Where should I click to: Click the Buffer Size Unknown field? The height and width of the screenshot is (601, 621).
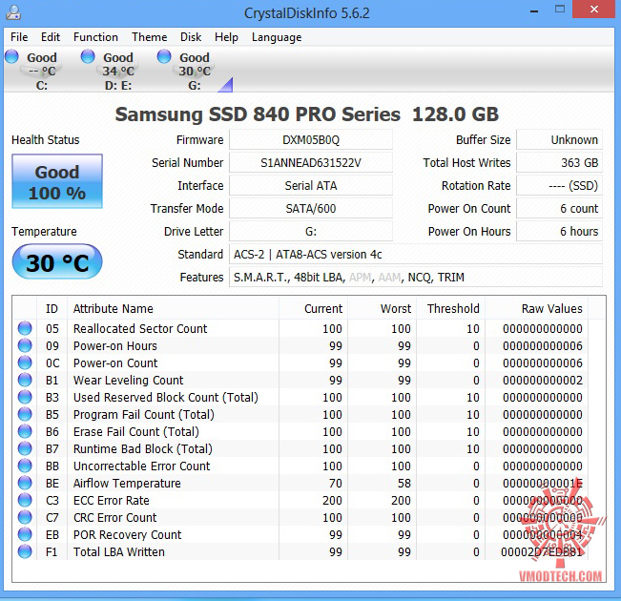tap(560, 140)
